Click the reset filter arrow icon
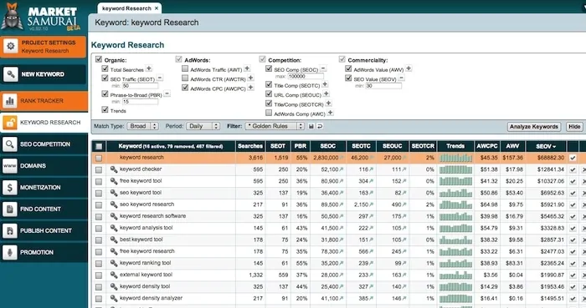Screen dimensions: 586x308 coord(320,126)
